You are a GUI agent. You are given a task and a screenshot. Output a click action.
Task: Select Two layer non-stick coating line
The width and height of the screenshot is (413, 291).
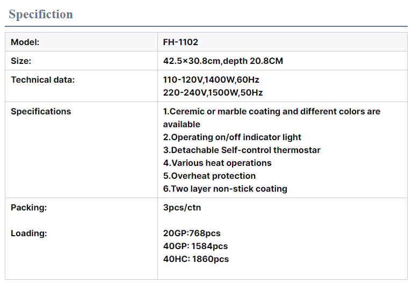click(x=225, y=189)
